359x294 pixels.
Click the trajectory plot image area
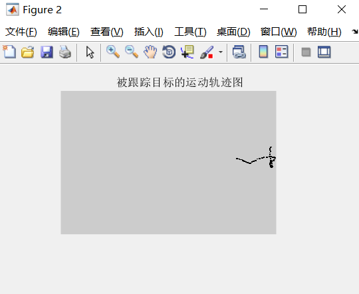pyautogui.click(x=168, y=163)
